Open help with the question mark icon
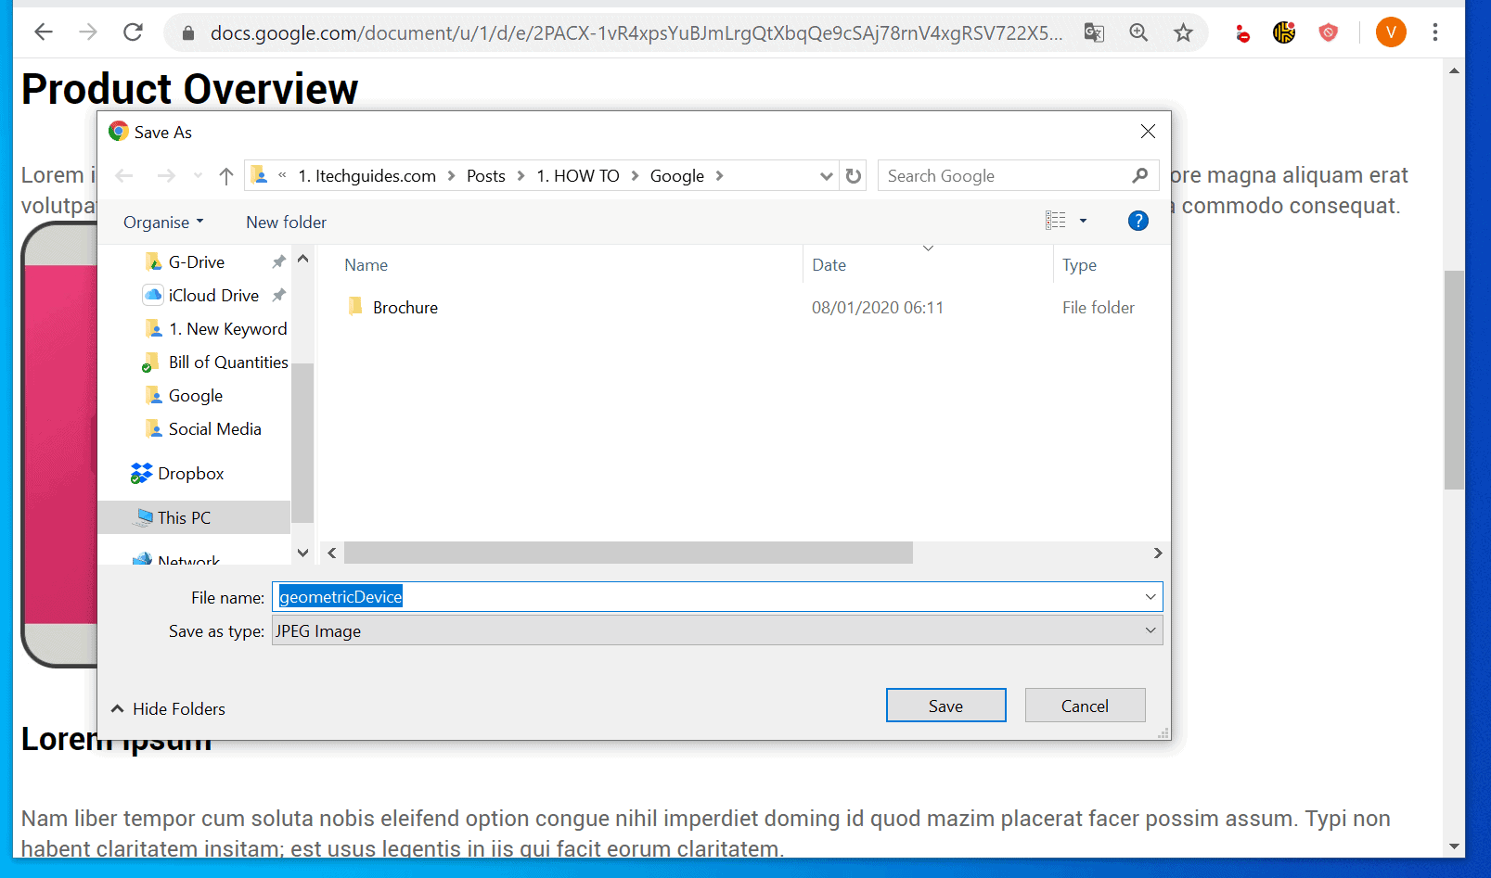Screen dimensions: 1491x878 [x=1138, y=221]
